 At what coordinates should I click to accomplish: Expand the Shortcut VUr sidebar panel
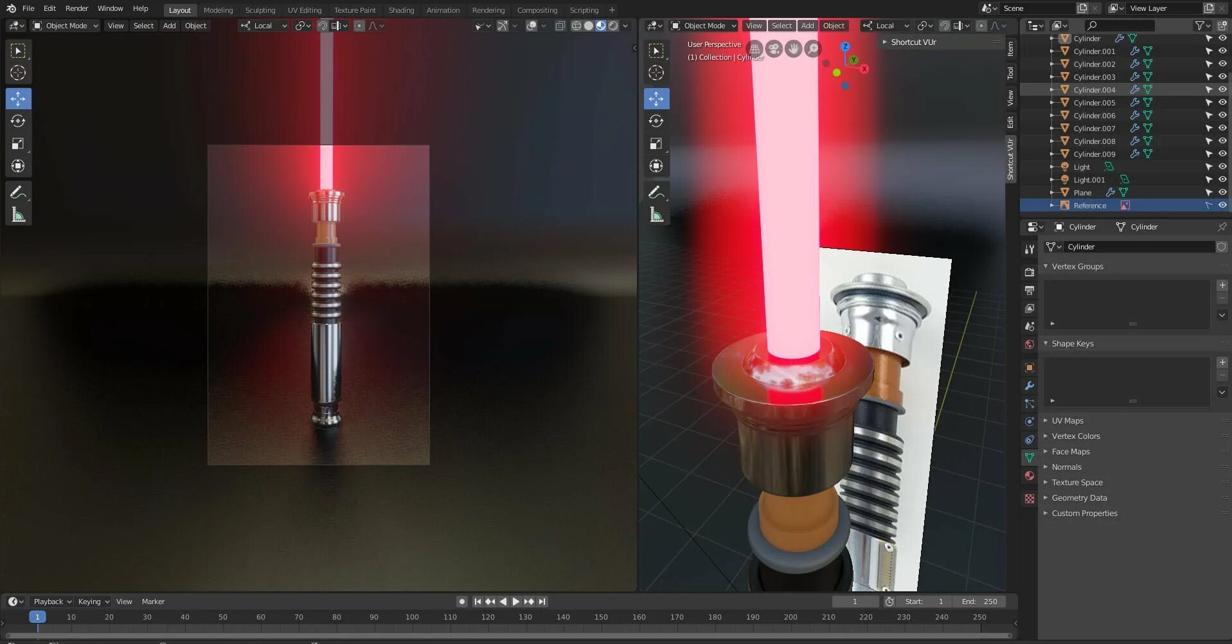[x=913, y=42]
